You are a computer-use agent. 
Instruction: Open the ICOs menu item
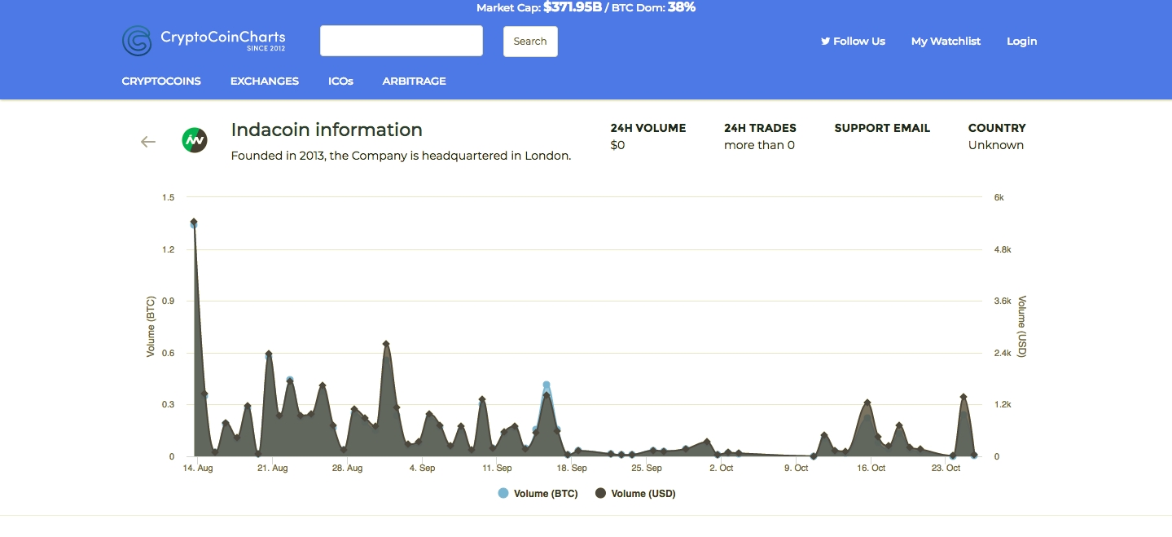[x=340, y=81]
